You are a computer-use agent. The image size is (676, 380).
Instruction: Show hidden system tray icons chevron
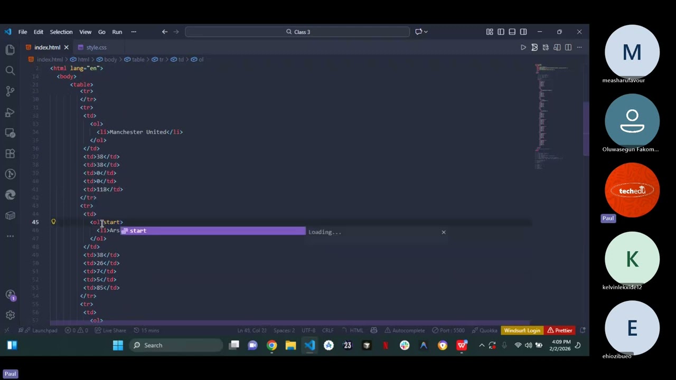point(482,345)
